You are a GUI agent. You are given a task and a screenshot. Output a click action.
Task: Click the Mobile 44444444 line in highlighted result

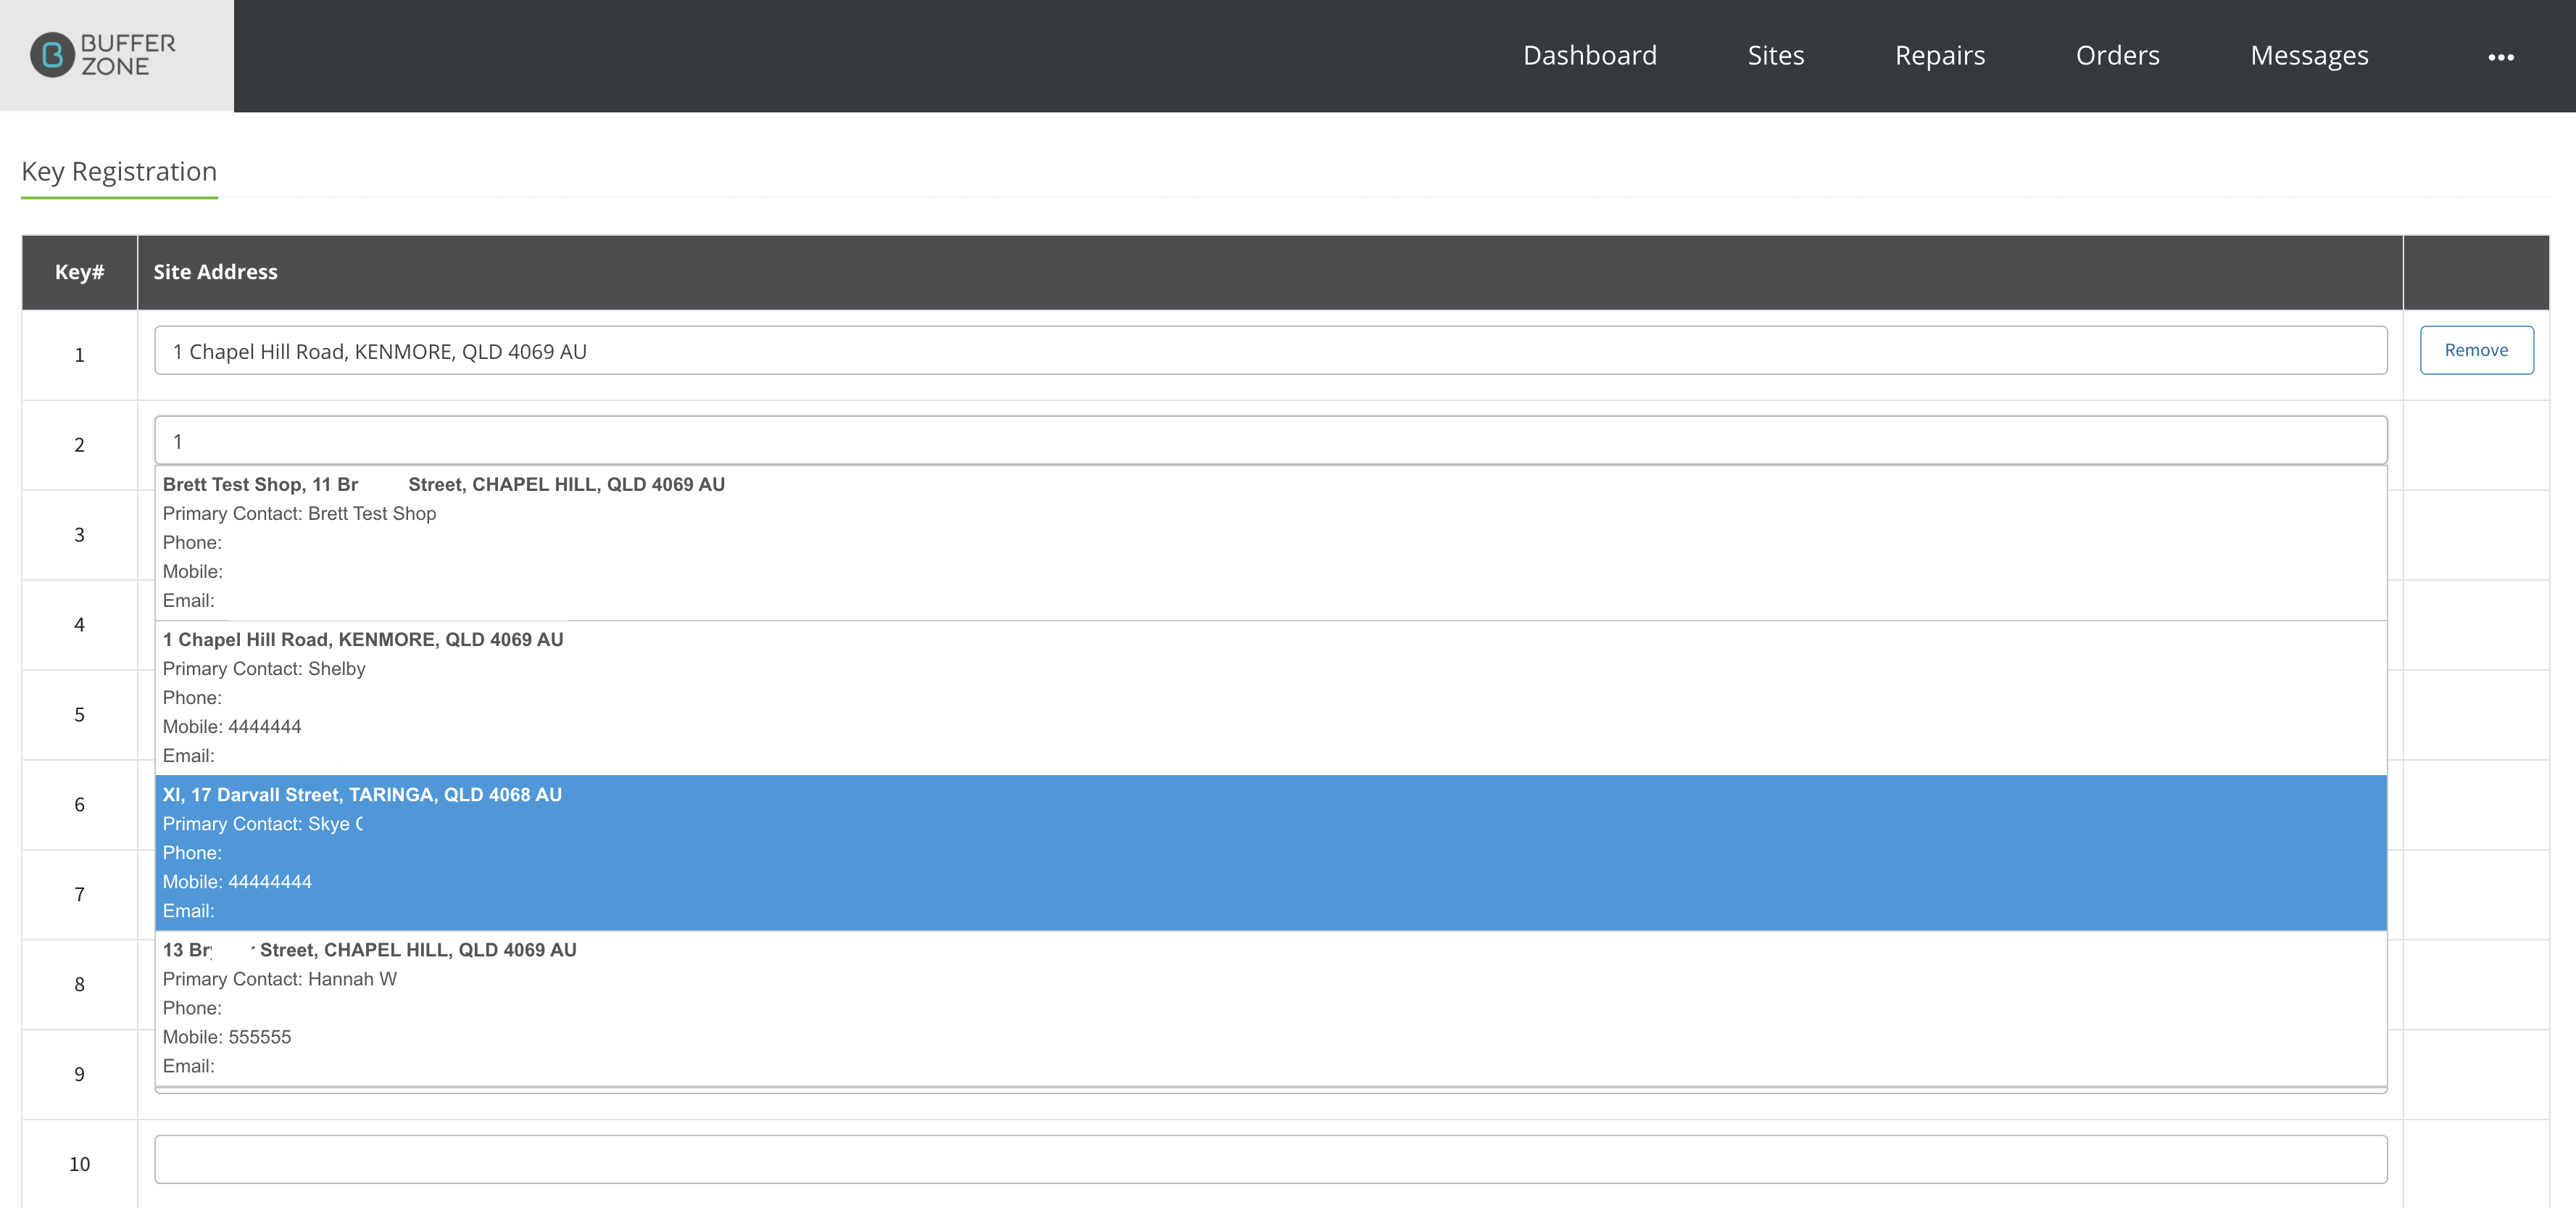pyautogui.click(x=237, y=882)
